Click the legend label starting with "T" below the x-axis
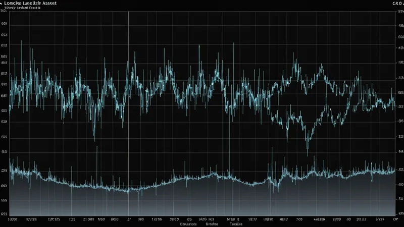 (x=236, y=224)
